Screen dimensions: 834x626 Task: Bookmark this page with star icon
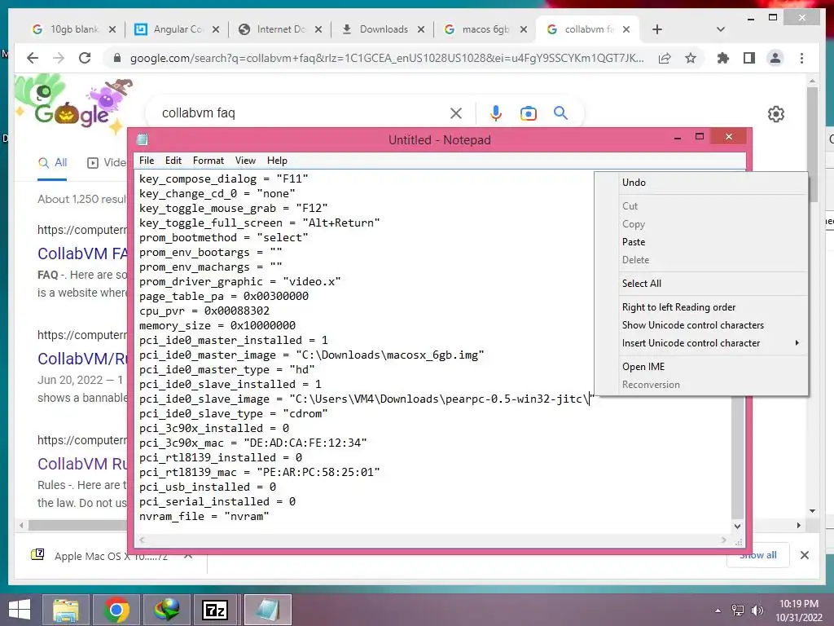point(691,58)
